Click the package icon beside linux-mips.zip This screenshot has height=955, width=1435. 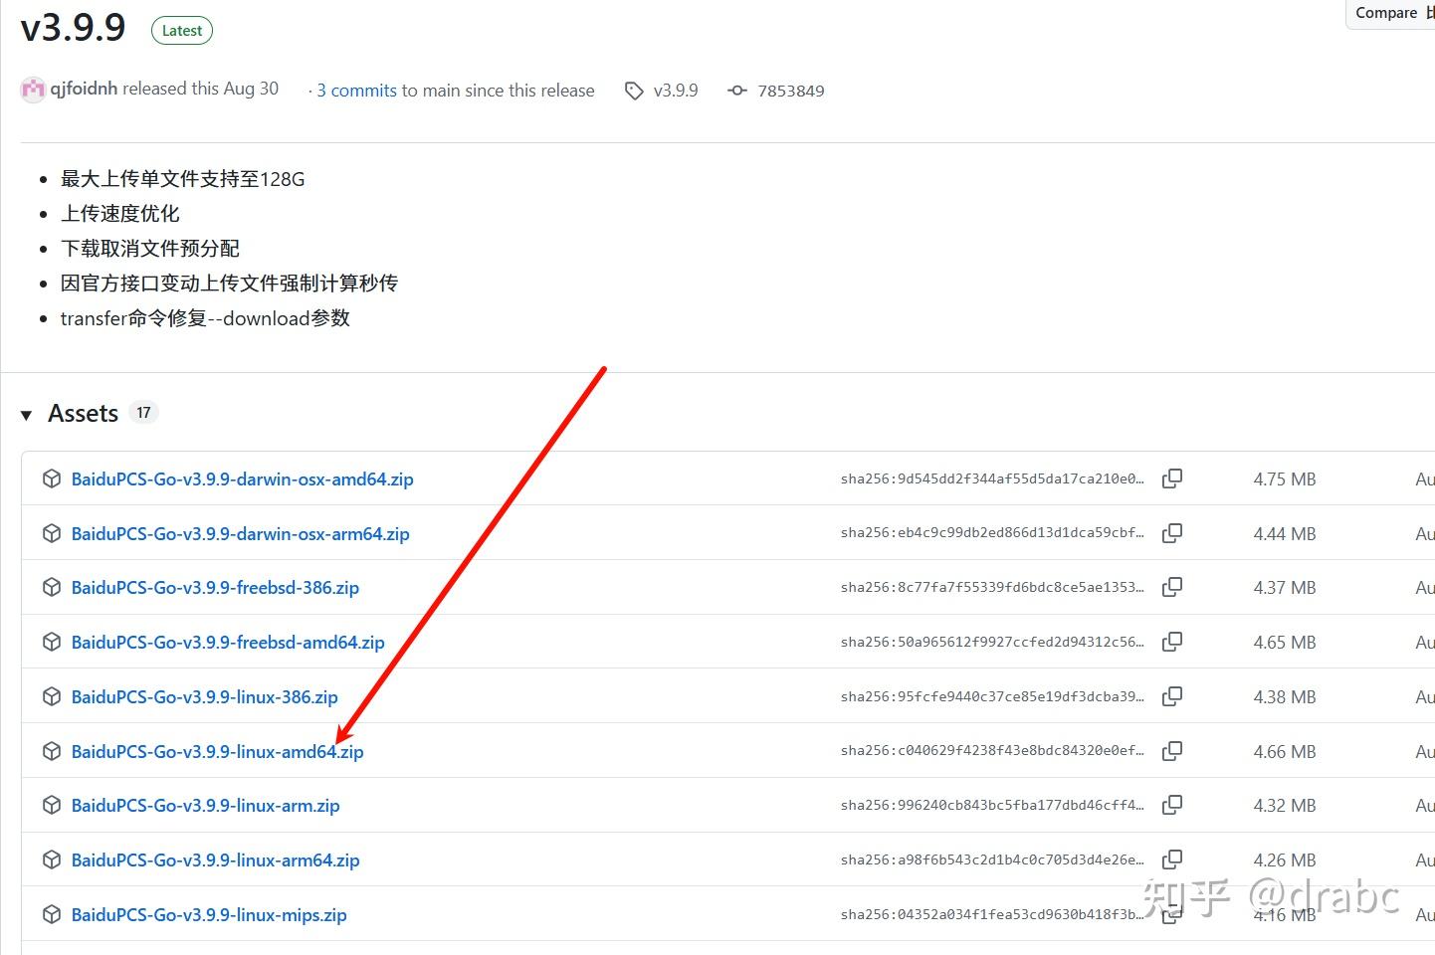[x=51, y=914]
